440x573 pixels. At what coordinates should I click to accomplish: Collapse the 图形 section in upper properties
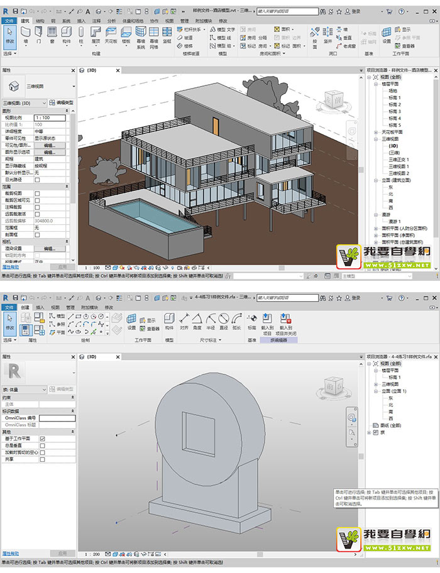pyautogui.click(x=67, y=111)
